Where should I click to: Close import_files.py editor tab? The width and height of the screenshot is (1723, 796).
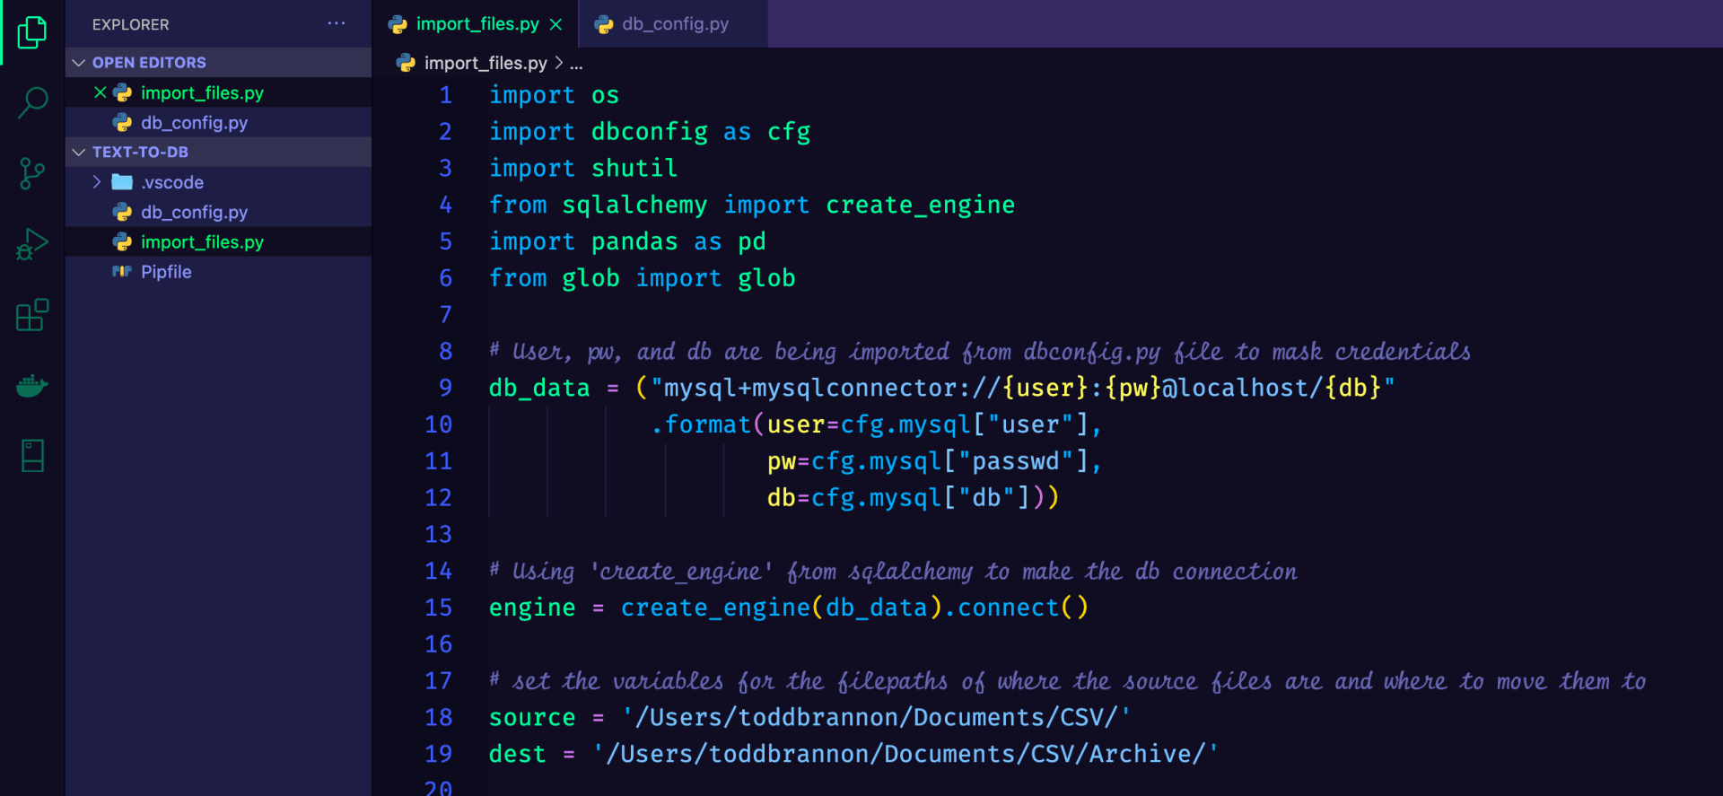(555, 24)
